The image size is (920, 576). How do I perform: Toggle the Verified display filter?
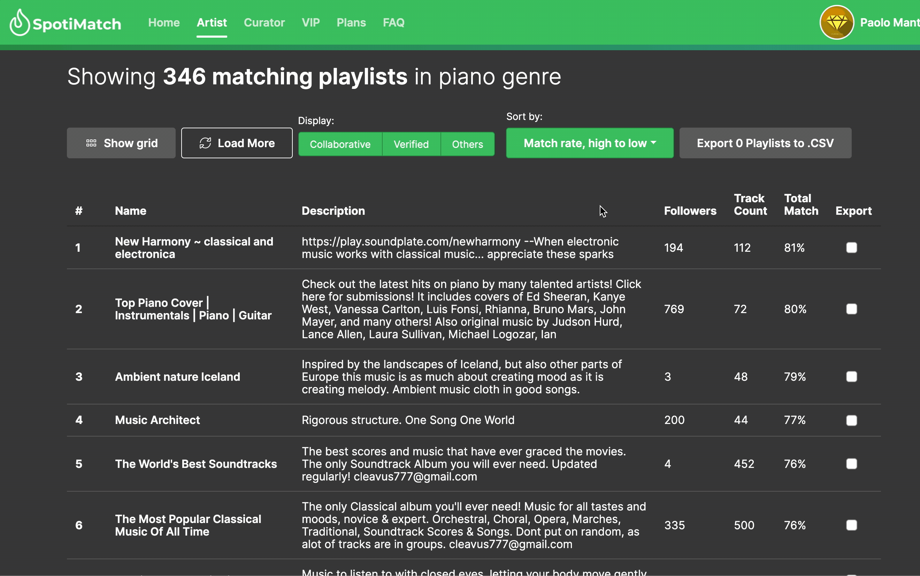click(x=411, y=144)
